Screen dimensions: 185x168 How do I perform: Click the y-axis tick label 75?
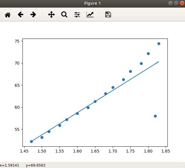pyautogui.click(x=18, y=41)
